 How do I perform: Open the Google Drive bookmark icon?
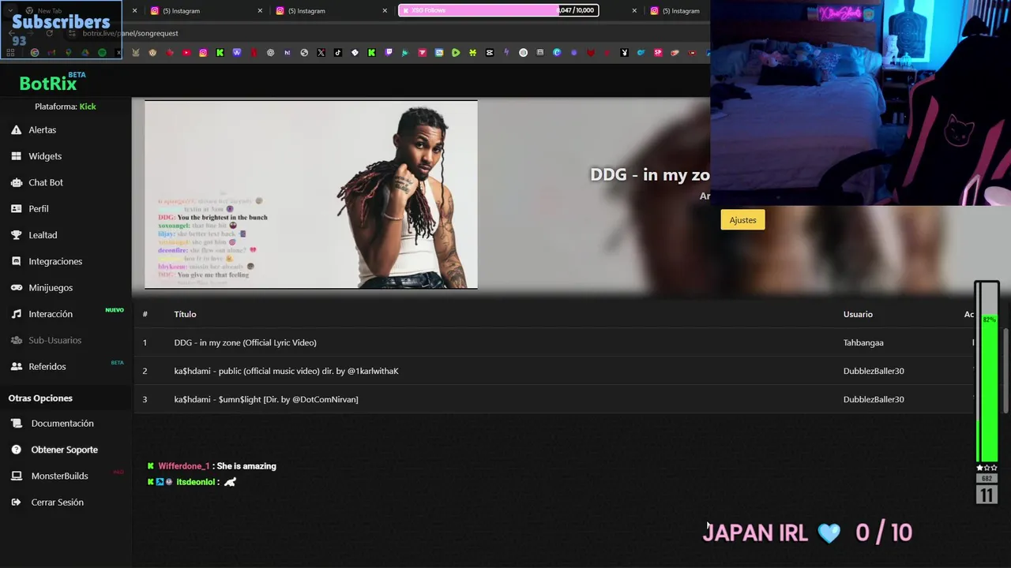tap(85, 53)
